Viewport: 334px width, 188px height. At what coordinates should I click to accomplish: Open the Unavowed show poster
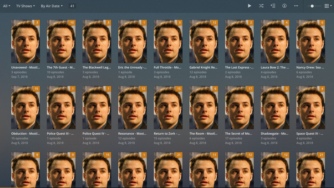pos(26,41)
